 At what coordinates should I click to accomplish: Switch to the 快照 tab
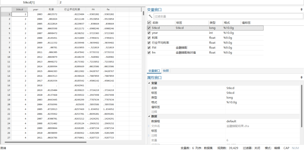click(x=166, y=71)
